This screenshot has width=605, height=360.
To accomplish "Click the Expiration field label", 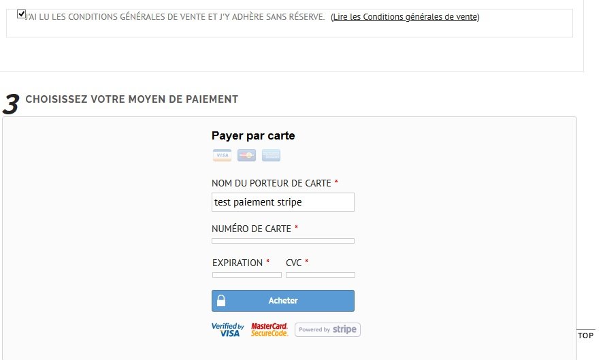I will [x=238, y=263].
